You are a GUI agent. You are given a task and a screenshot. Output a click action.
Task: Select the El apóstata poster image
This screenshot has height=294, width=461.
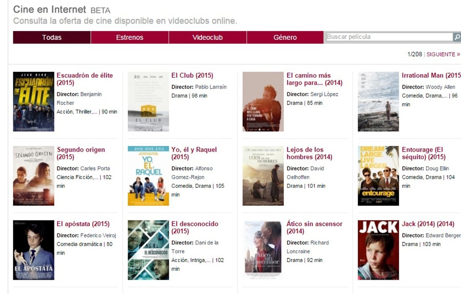(33, 250)
